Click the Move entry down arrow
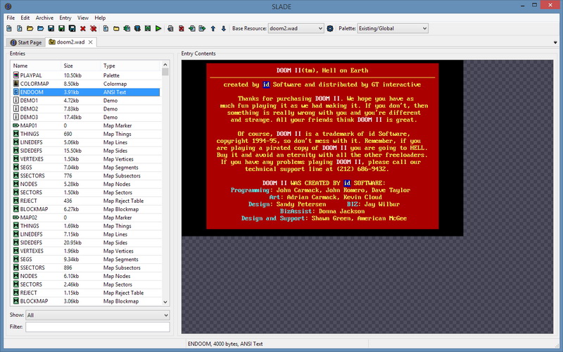The height and width of the screenshot is (352, 563). coord(224,29)
